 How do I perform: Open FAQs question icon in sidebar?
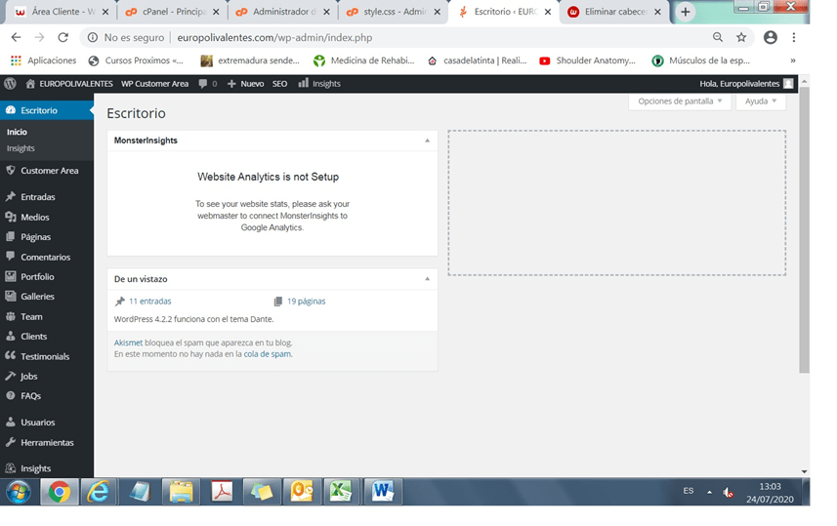10,395
